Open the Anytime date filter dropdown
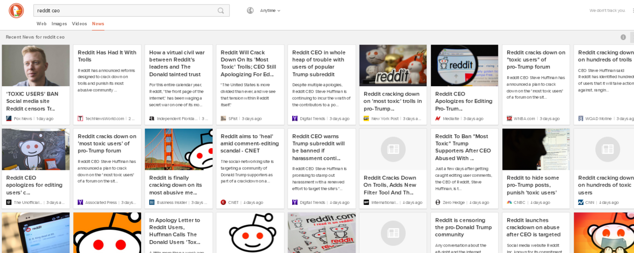Image resolution: width=634 pixels, height=253 pixels. point(270,10)
